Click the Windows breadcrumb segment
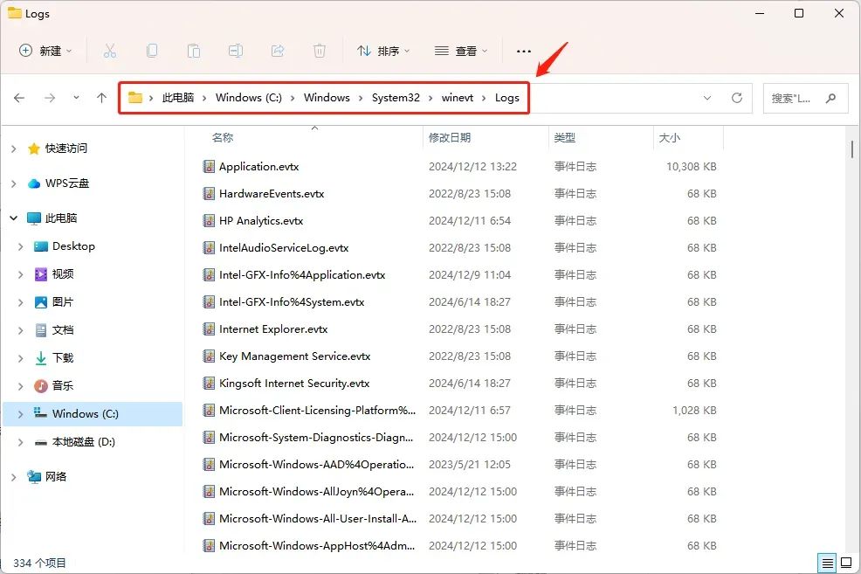 (327, 98)
